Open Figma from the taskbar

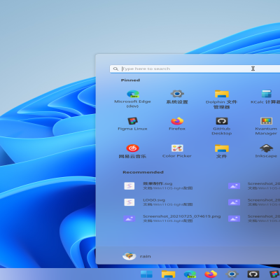click(274, 274)
